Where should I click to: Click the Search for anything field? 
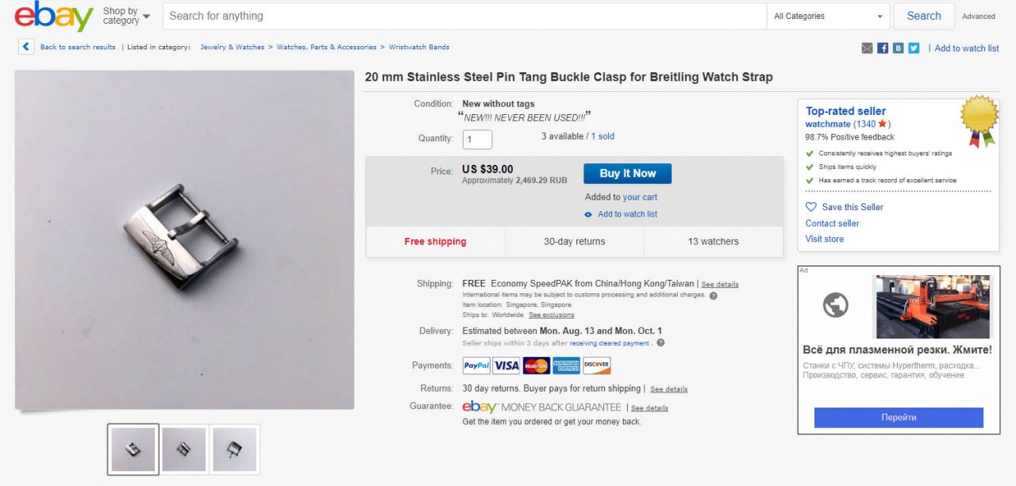coord(464,16)
